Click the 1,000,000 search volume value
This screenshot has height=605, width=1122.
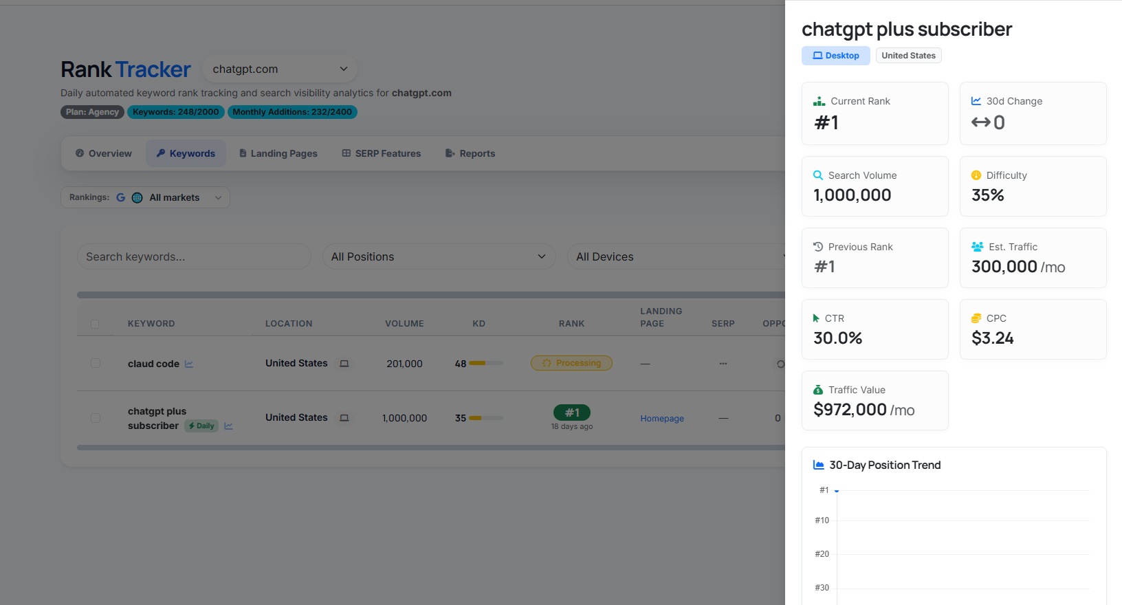click(x=852, y=195)
